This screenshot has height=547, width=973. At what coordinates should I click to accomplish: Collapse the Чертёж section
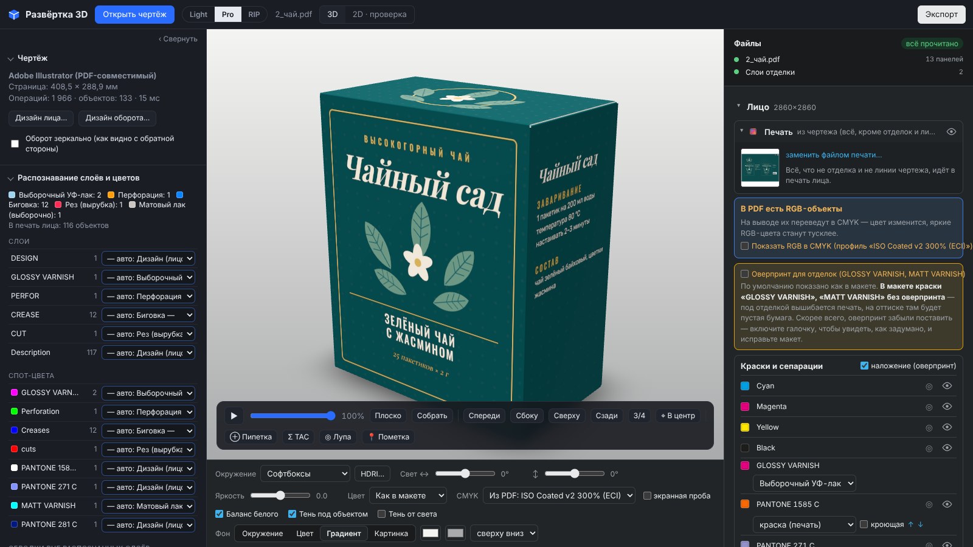(x=10, y=59)
